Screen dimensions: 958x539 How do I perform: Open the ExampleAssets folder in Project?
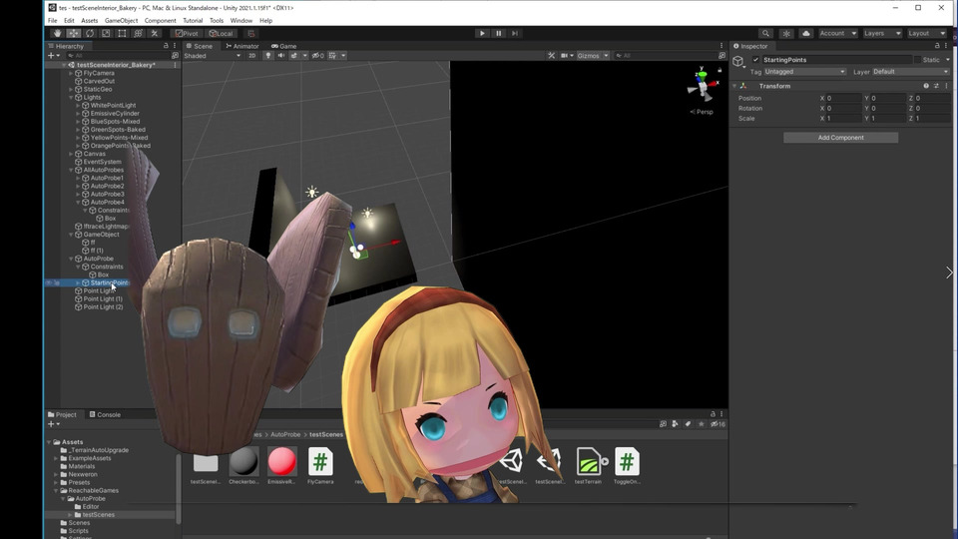[x=89, y=458]
